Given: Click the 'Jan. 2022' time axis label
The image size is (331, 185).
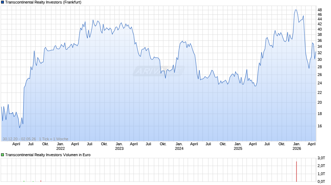Looking at the screenshot, I should click(x=60, y=146).
